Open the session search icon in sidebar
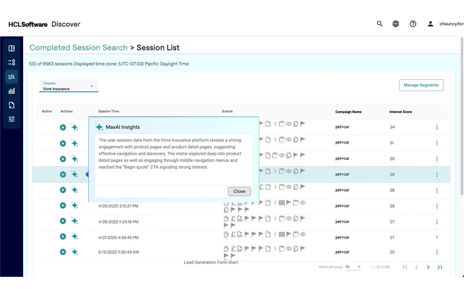This screenshot has height=289, width=464. pos(12,76)
